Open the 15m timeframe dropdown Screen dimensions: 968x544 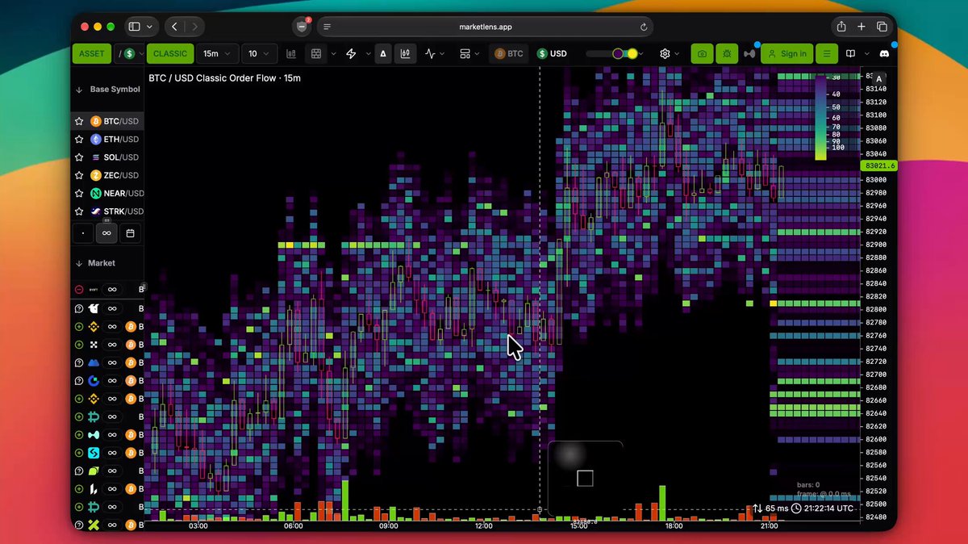tap(217, 54)
